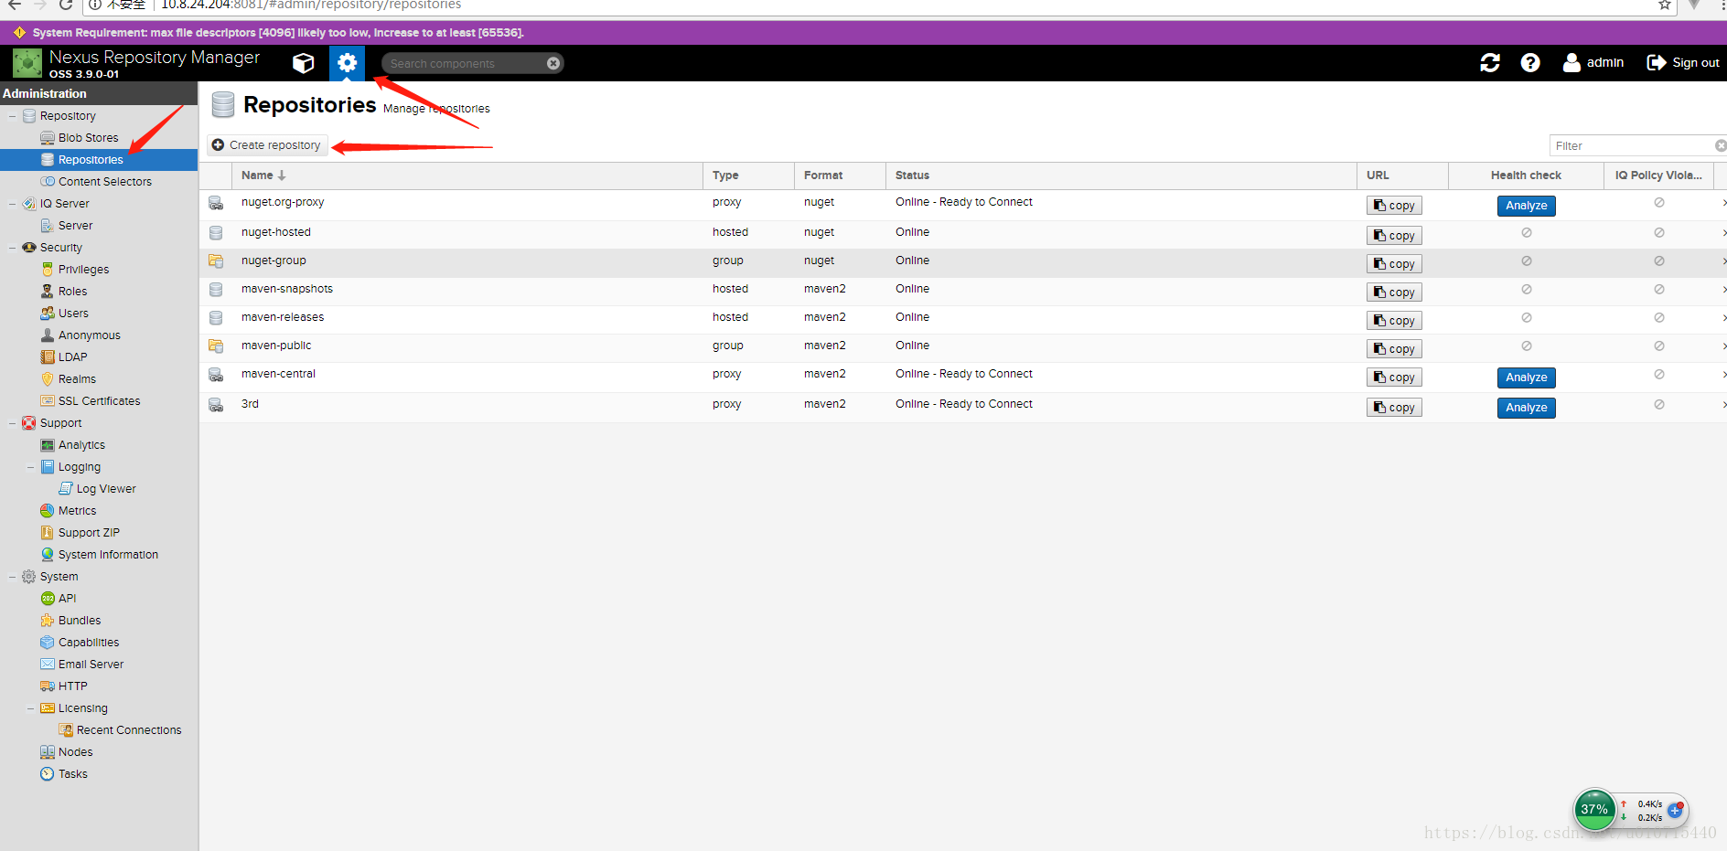
Task: Open the Tasks page
Action: tap(72, 774)
